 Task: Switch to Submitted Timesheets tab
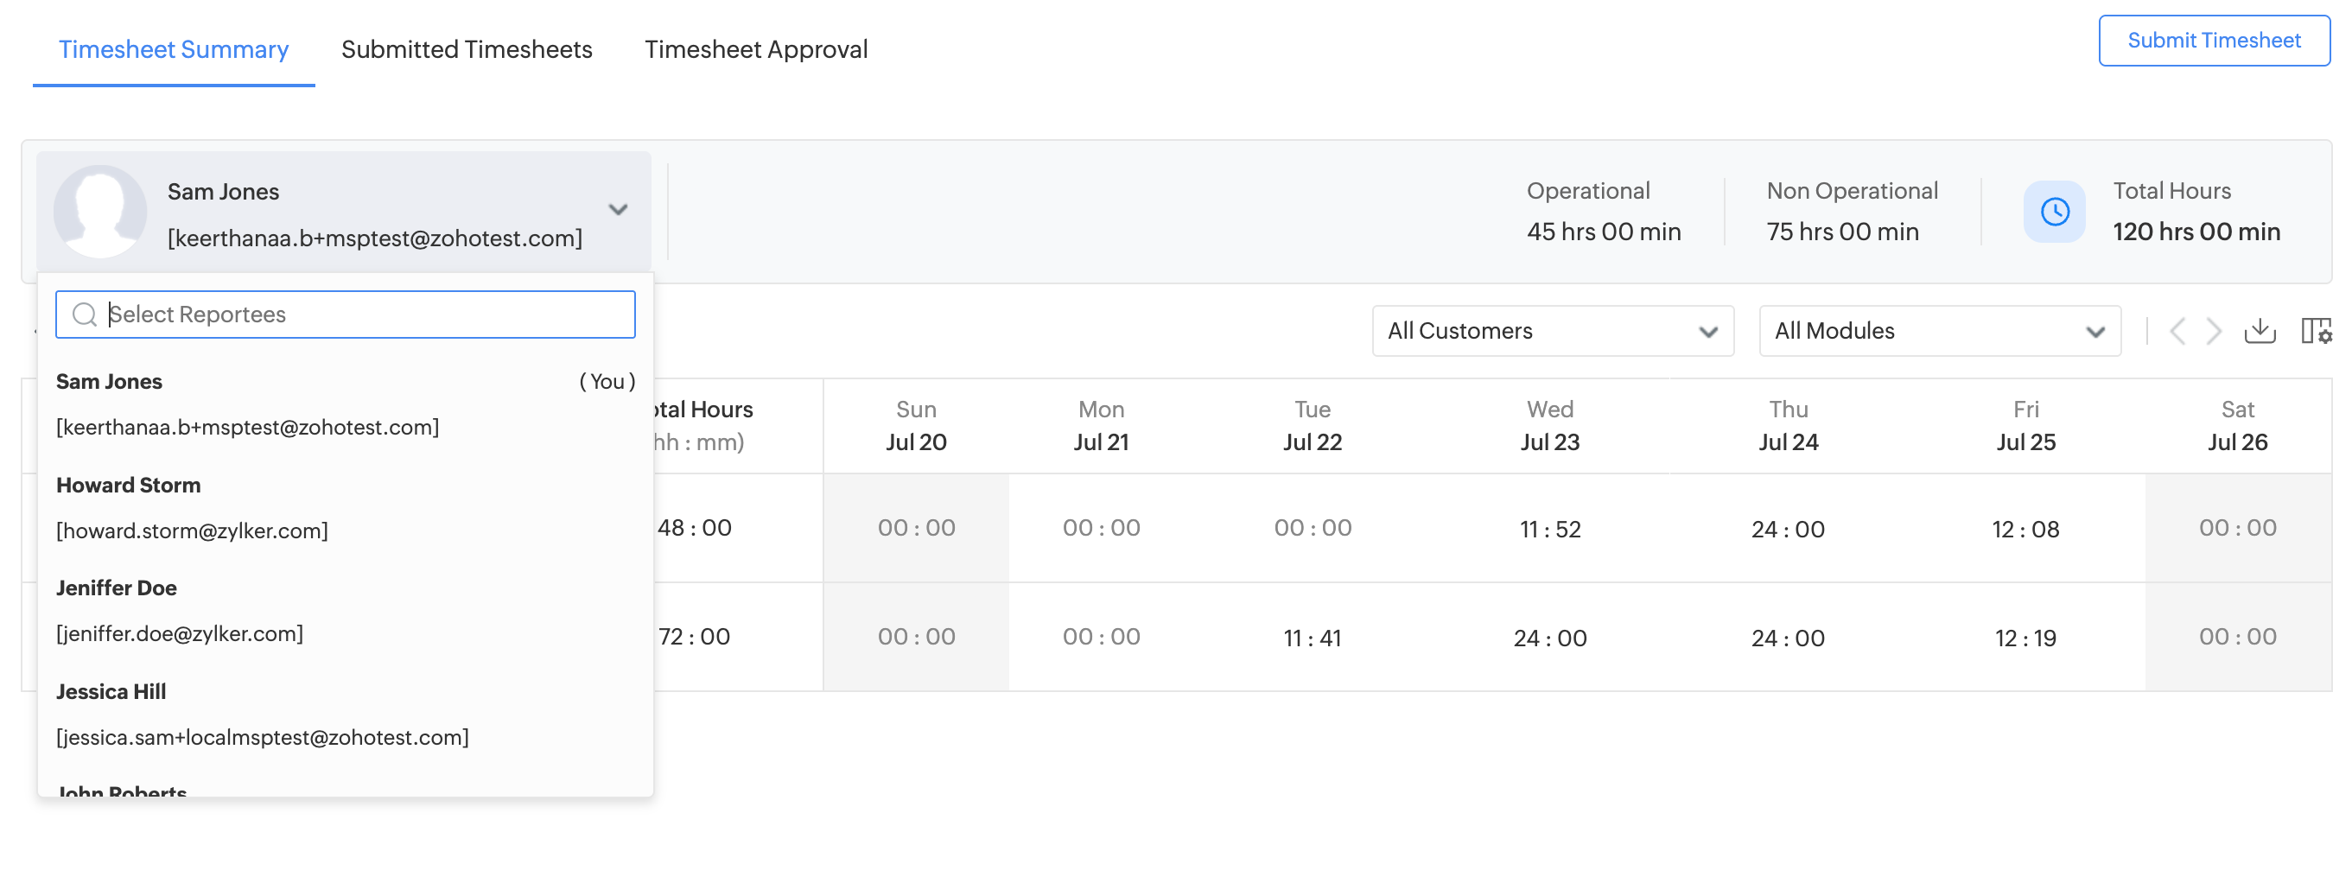click(467, 49)
